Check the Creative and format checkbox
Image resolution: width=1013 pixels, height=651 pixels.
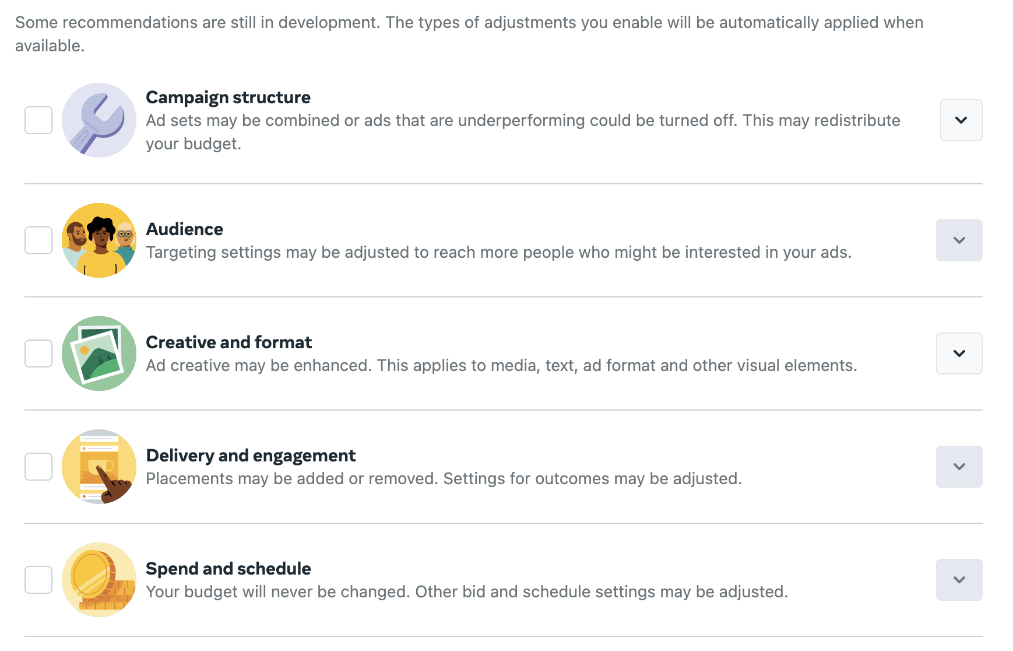coord(38,353)
